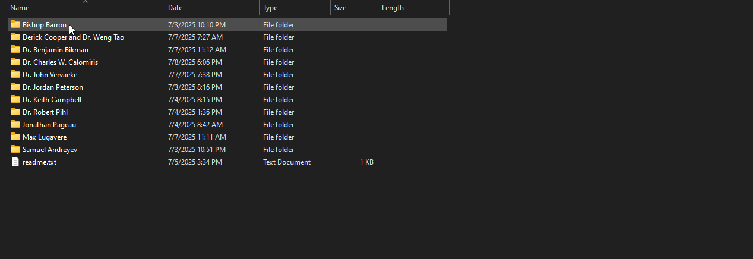This screenshot has height=259, width=753.
Task: Click the Dr. Jordan Peterson folder icon
Action: pos(15,87)
